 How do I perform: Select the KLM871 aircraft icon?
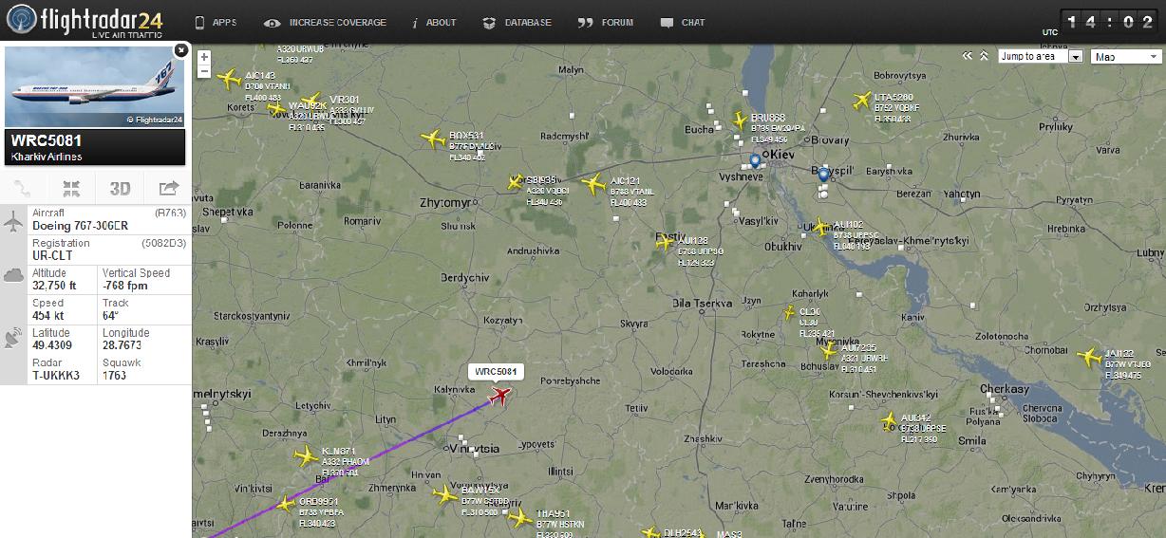[306, 457]
